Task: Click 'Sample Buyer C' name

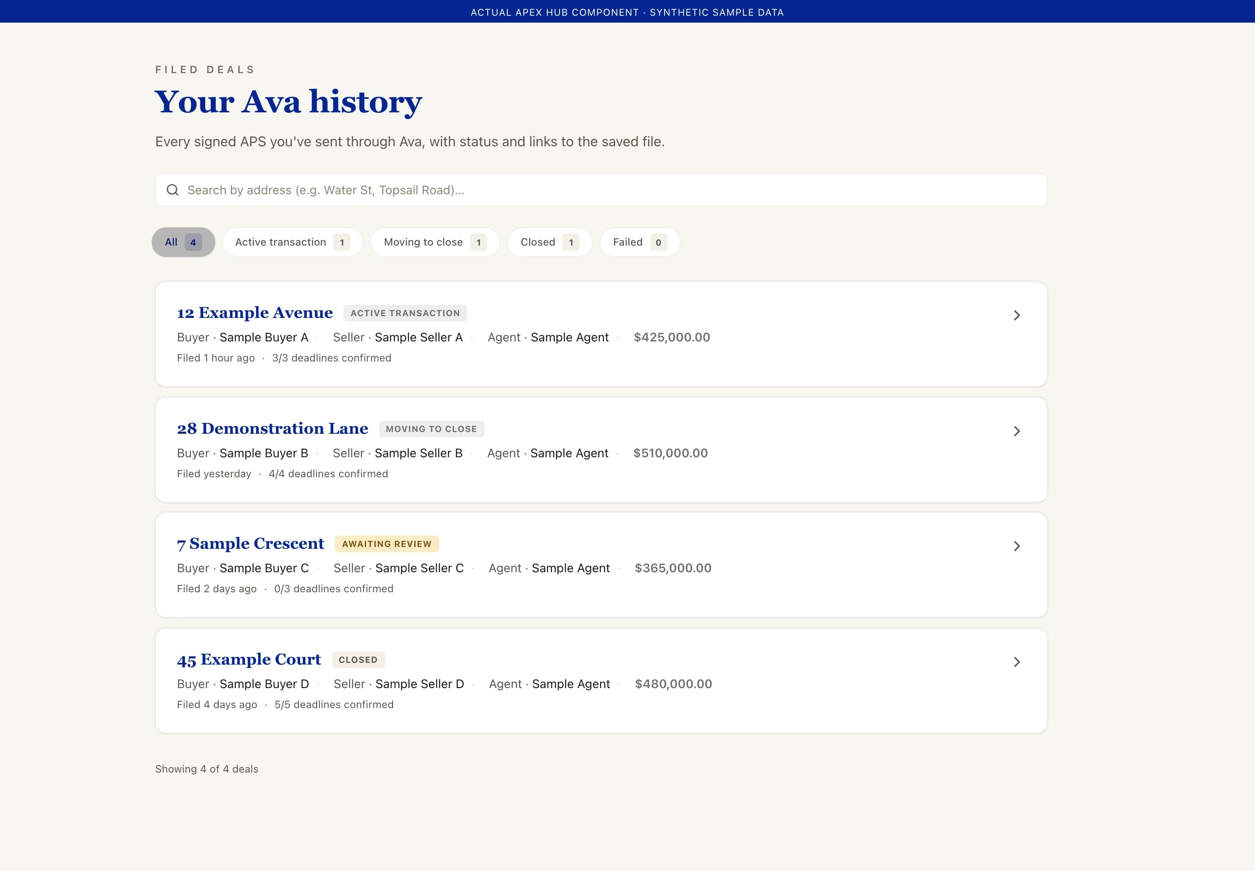Action: [x=265, y=568]
